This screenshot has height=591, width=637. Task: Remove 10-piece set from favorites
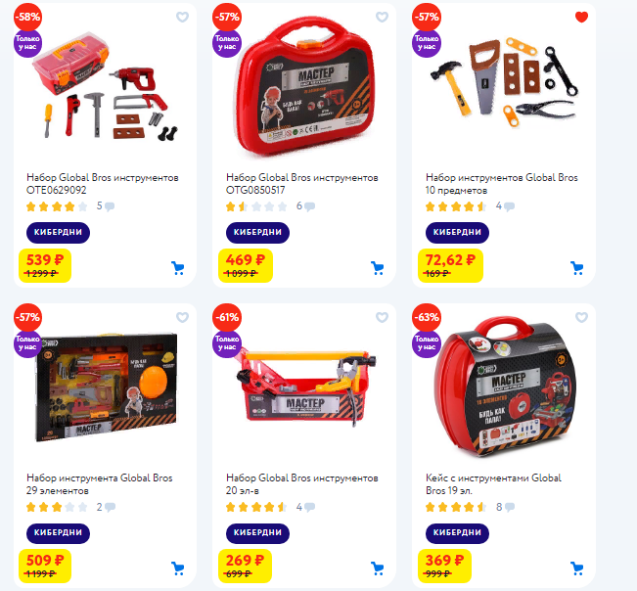581,17
